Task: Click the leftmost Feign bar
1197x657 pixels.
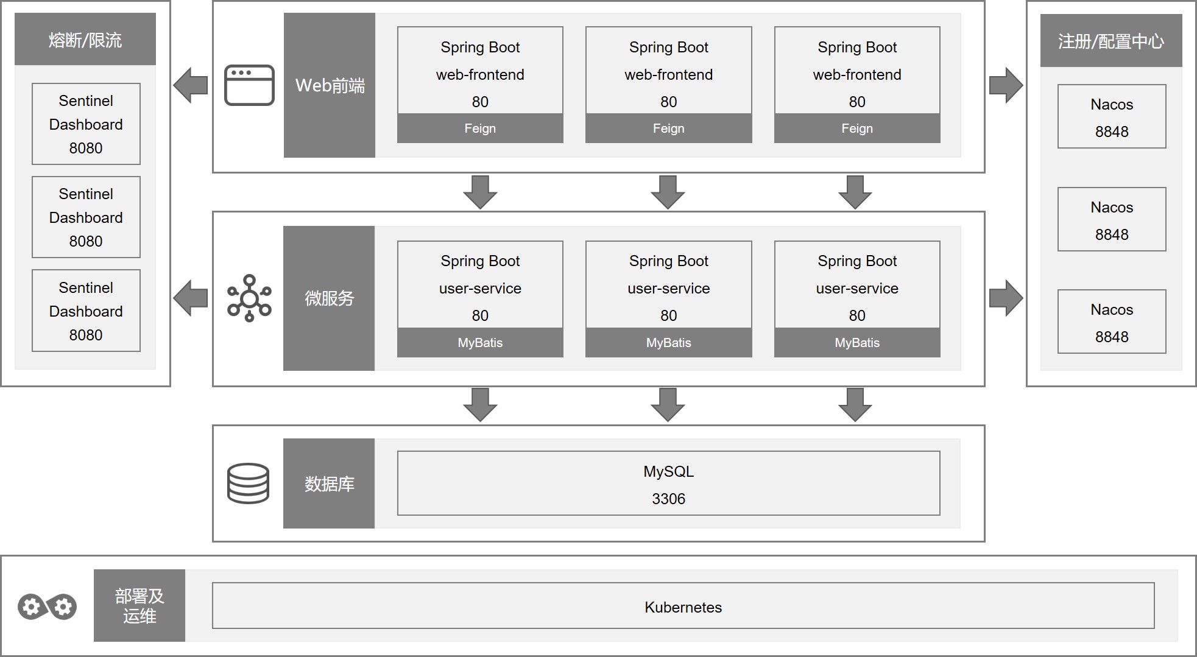Action: point(480,128)
